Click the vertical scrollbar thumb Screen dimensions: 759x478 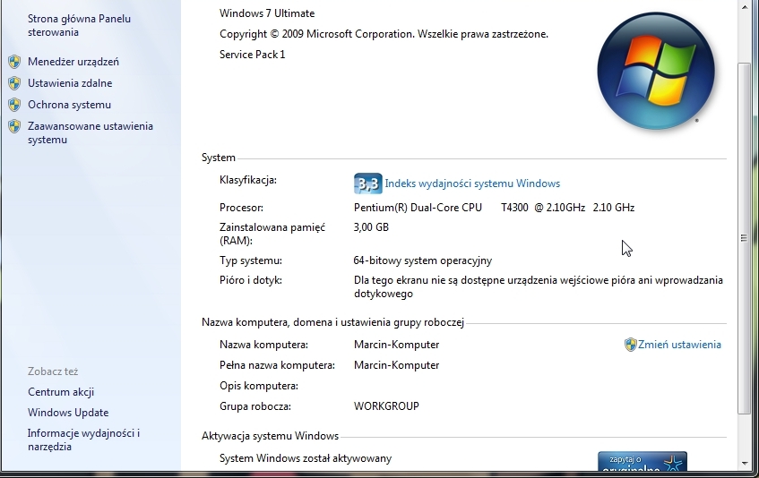(x=745, y=238)
